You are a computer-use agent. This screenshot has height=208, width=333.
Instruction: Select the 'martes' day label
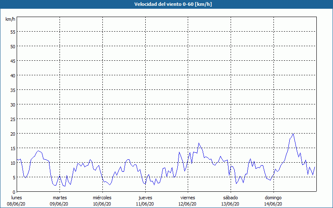(60, 198)
